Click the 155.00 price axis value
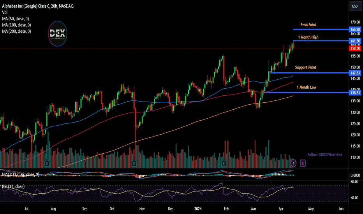Image resolution: width=363 pixels, height=214 pixels. 355,56
